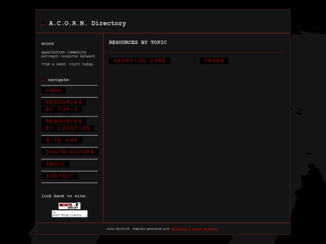The image size is (326, 244).
Task: Click the 'acorn' sidebar heading
Action: click(x=48, y=43)
